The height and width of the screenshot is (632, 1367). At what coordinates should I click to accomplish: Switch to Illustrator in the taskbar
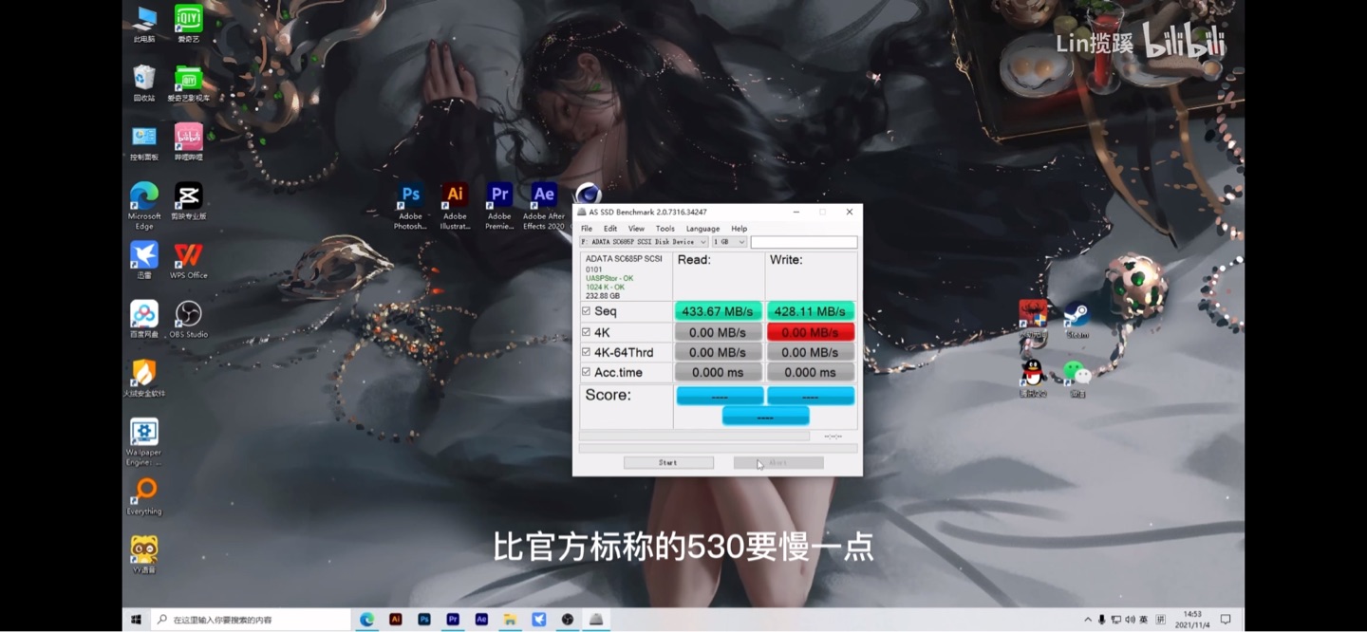396,620
